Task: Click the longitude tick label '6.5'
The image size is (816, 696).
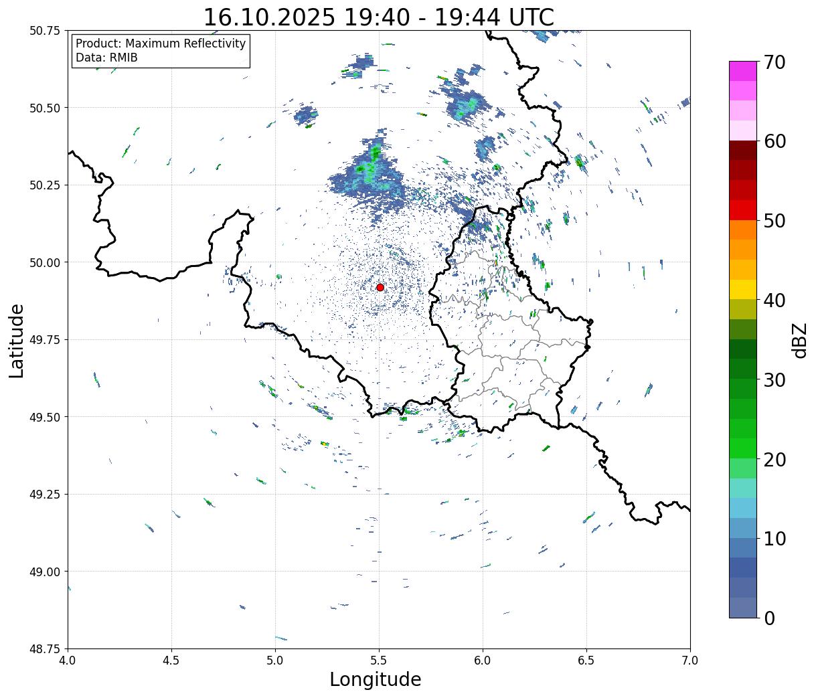Action: click(586, 660)
